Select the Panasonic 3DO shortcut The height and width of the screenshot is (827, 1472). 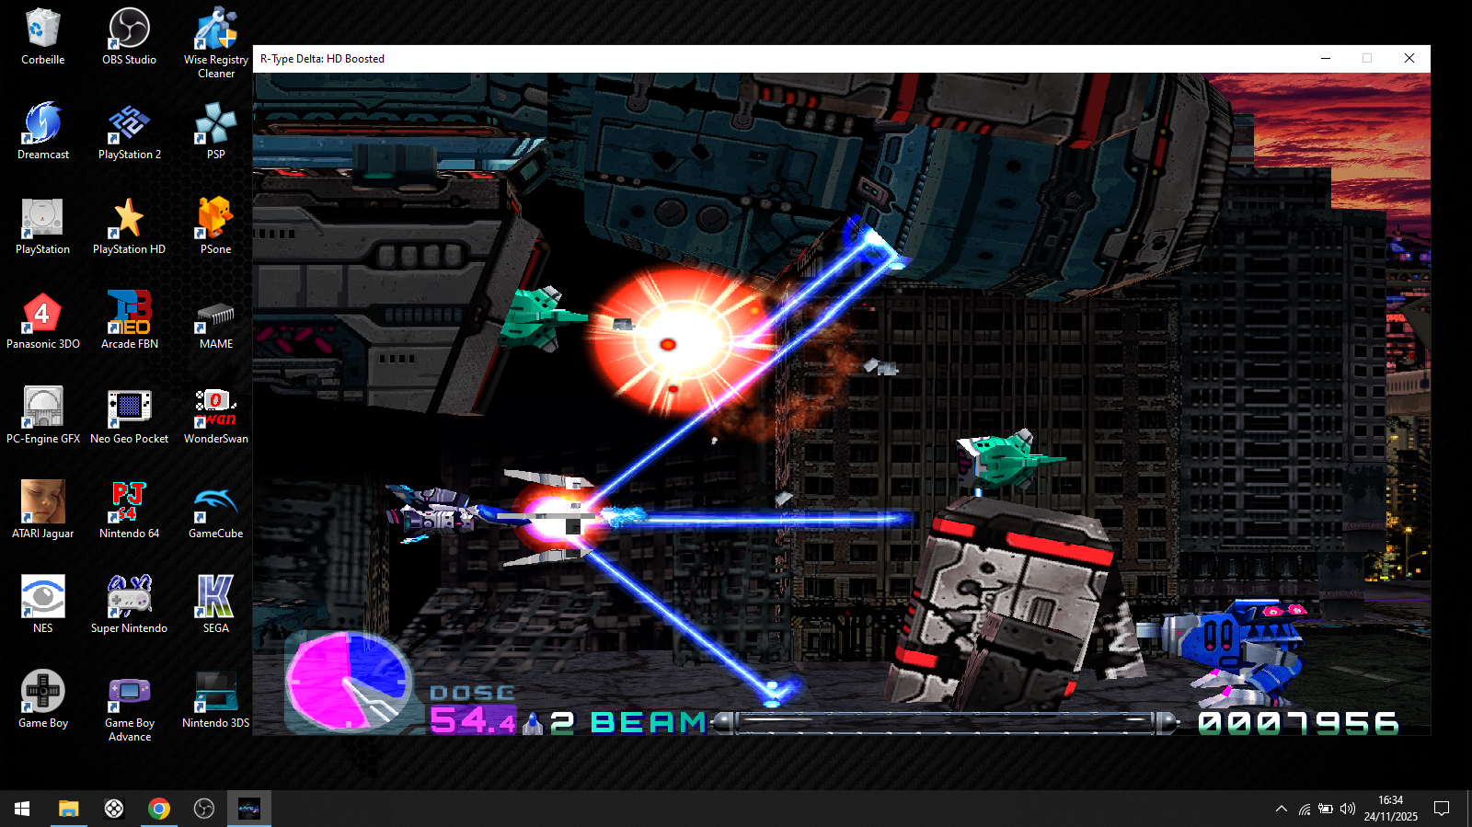pos(43,320)
